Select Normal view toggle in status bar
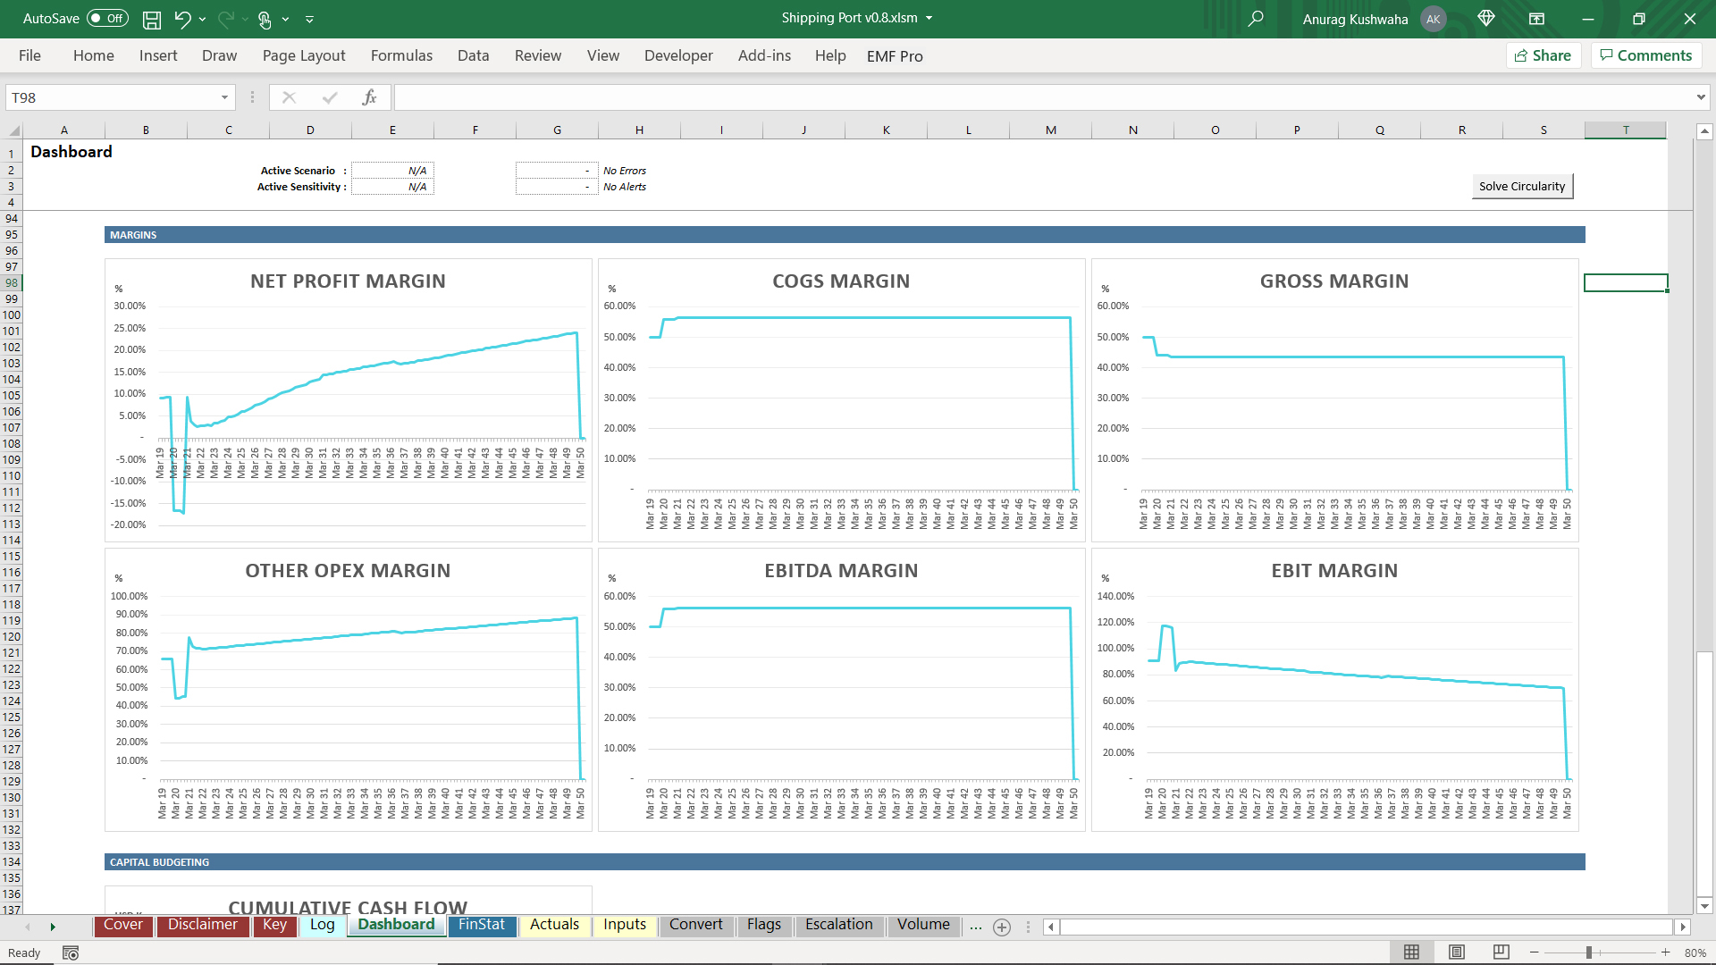 pos(1412,952)
